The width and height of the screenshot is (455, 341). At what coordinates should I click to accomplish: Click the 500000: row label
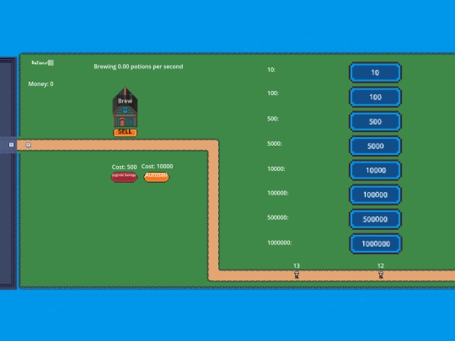(278, 217)
